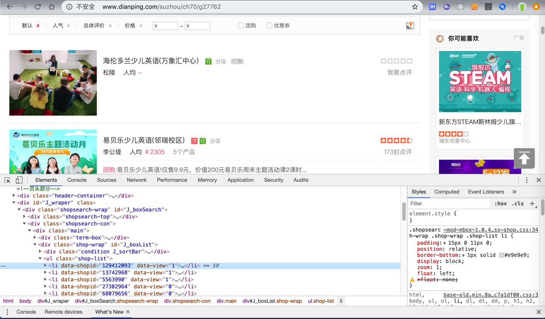Click the blue circle extension icon

[x=503, y=7]
